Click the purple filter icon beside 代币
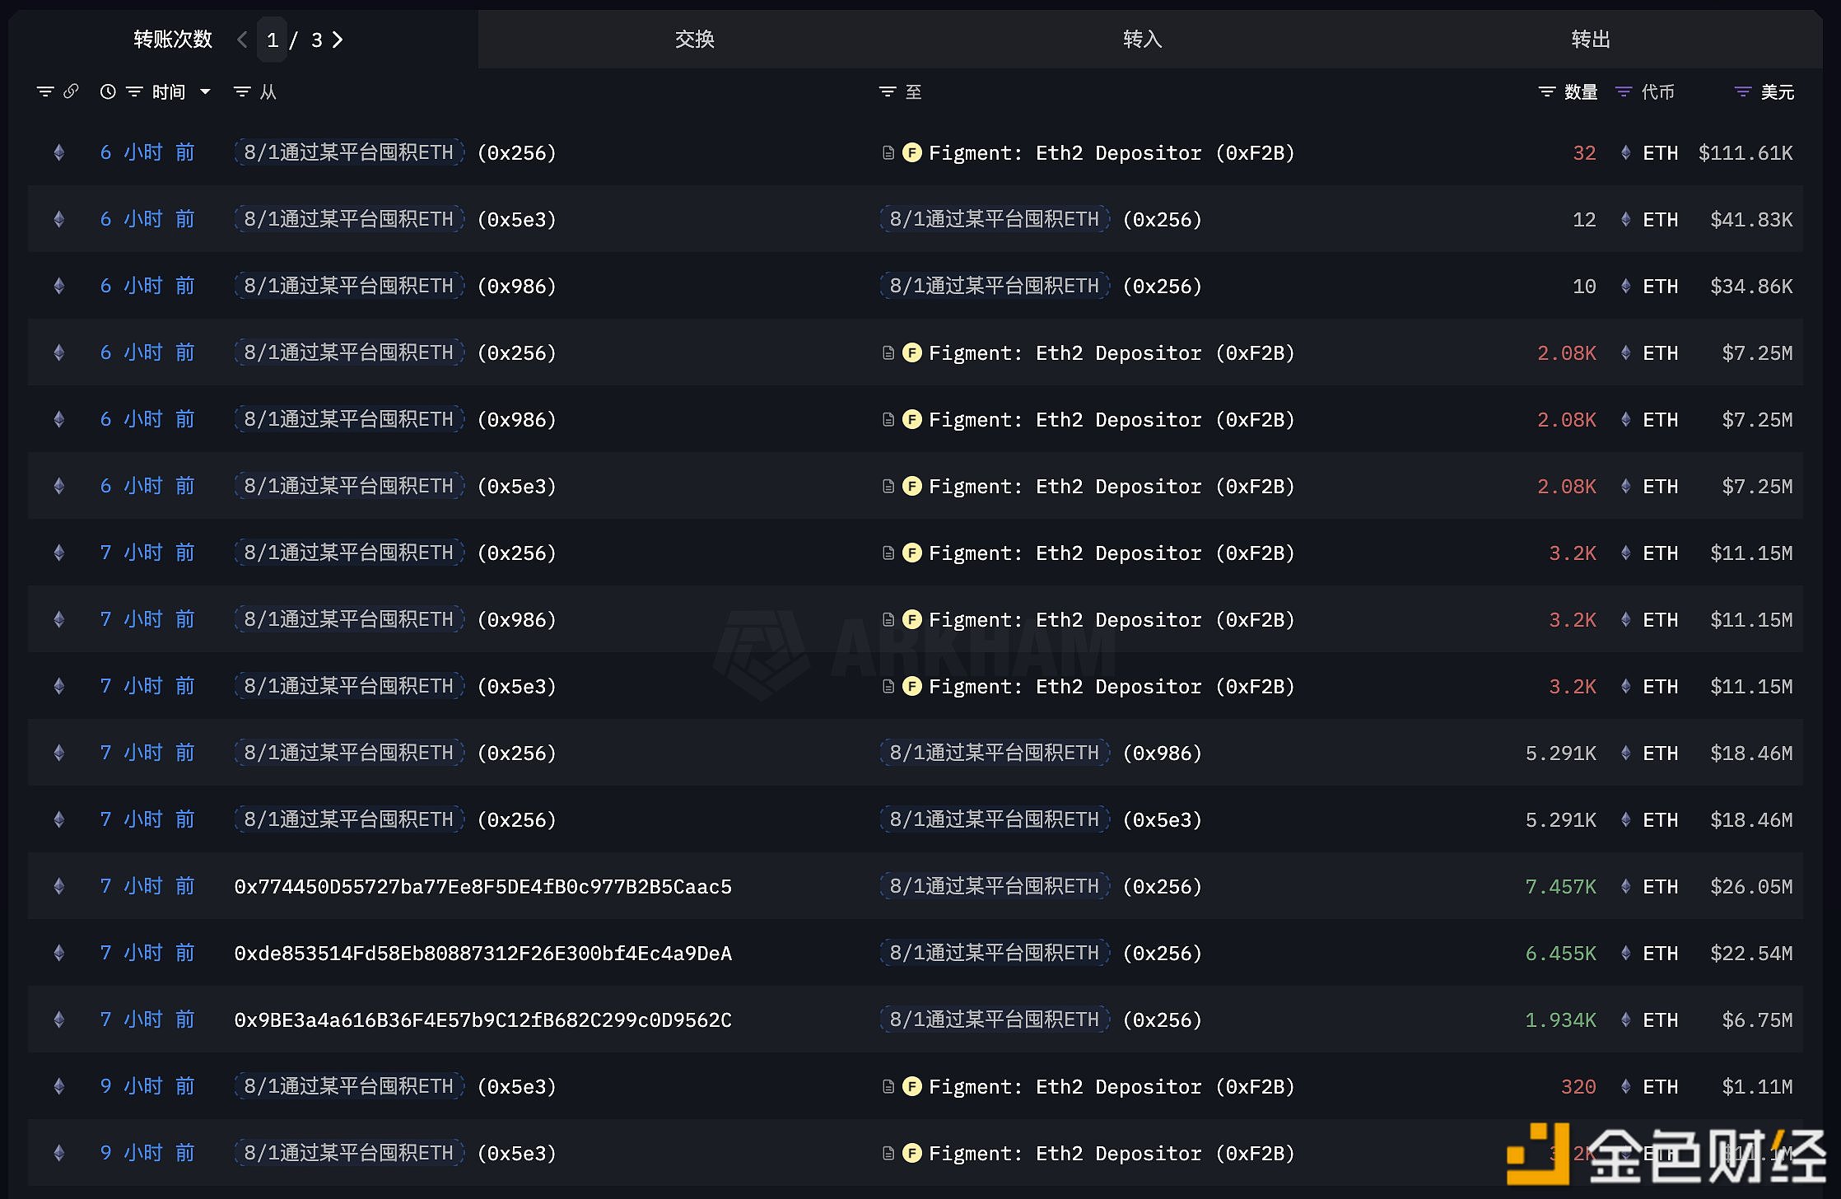 pyautogui.click(x=1624, y=91)
